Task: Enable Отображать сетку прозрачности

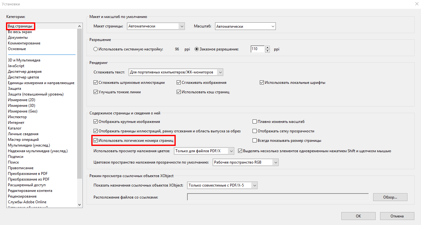Action: (255, 131)
